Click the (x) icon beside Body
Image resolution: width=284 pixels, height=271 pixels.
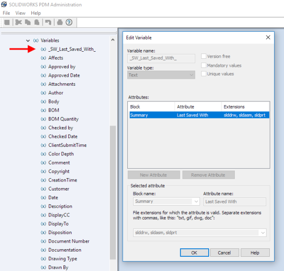(43, 101)
